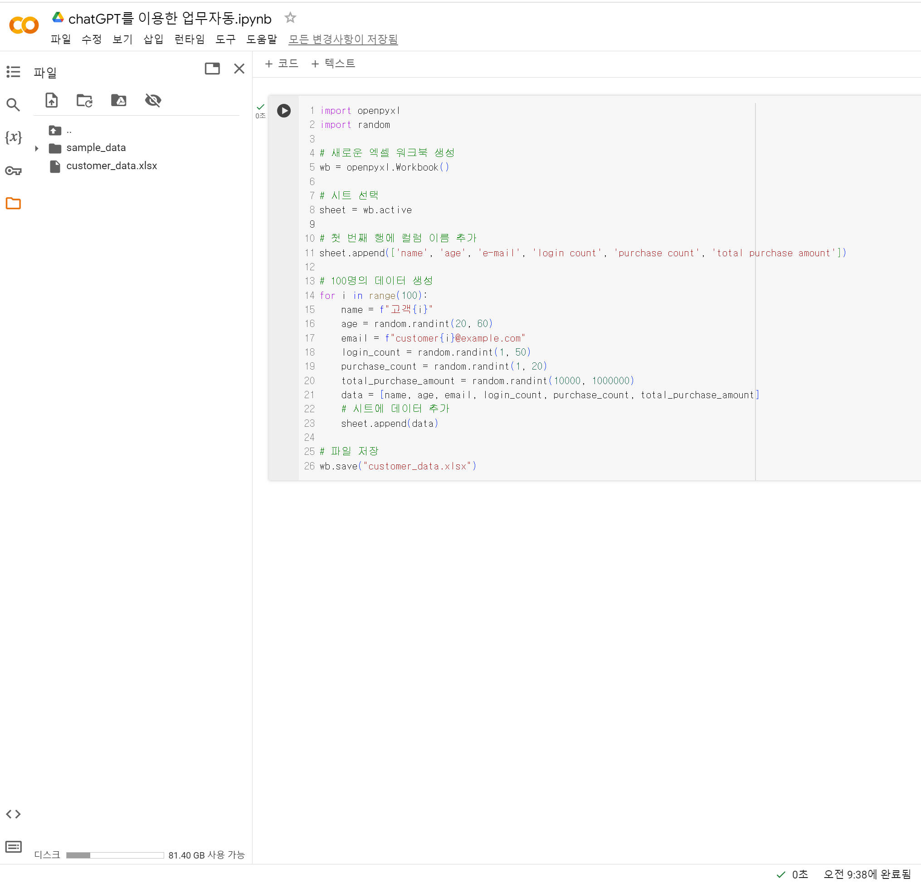The image size is (921, 883).
Task: Click the 'sheet.append(data)' line
Action: click(390, 423)
